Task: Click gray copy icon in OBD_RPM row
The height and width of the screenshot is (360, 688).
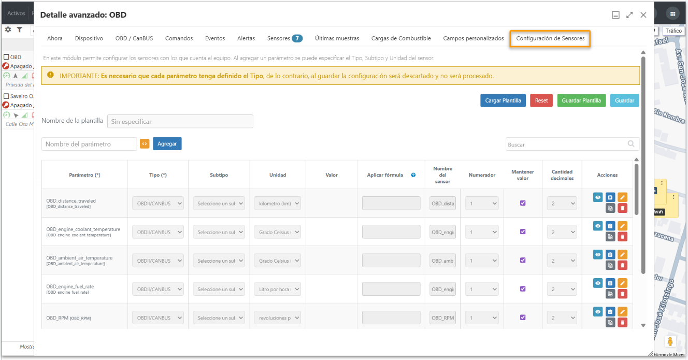Action: (x=610, y=322)
